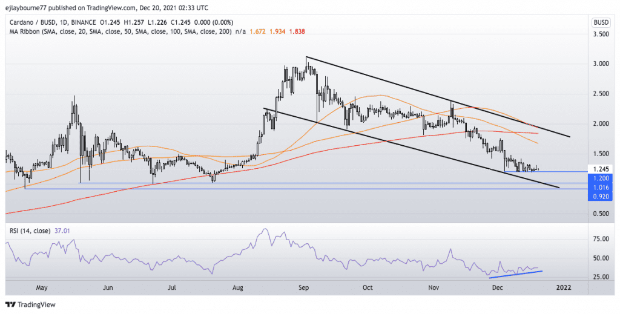Screen dimensions: 620x314
Task: Click the current price label 1.245
Action: pyautogui.click(x=601, y=169)
